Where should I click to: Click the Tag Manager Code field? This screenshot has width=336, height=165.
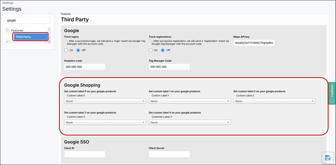coord(169,67)
